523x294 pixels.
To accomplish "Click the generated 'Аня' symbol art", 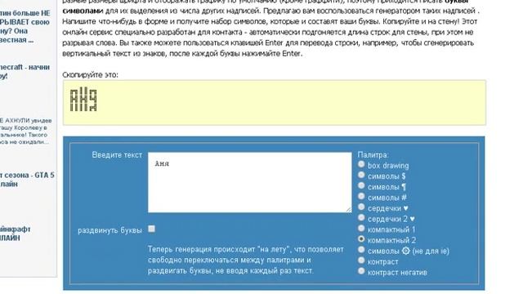I will click(x=83, y=99).
